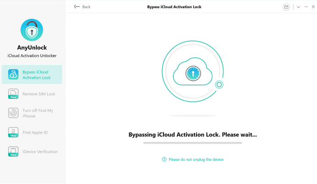Expand the title bar dropdown chevron

[x=298, y=7]
